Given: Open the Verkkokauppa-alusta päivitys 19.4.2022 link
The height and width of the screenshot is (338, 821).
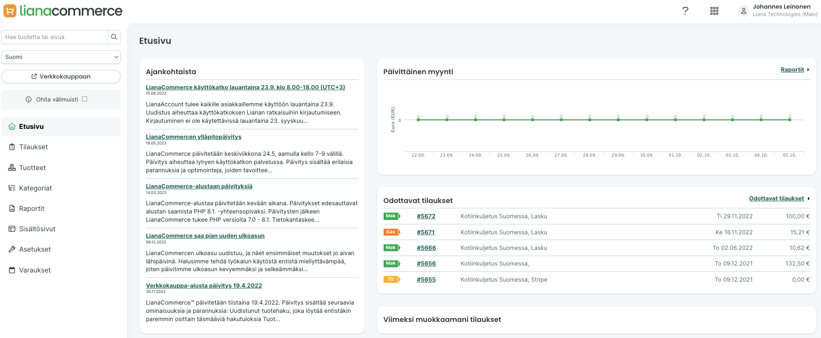Looking at the screenshot, I should click(x=204, y=285).
